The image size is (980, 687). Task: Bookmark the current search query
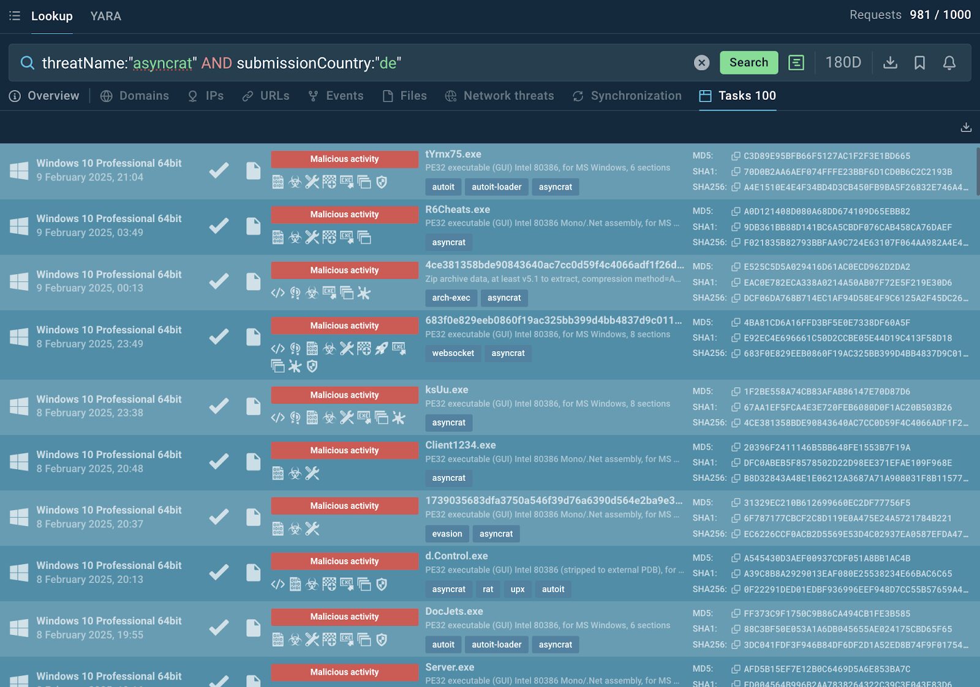pos(919,62)
